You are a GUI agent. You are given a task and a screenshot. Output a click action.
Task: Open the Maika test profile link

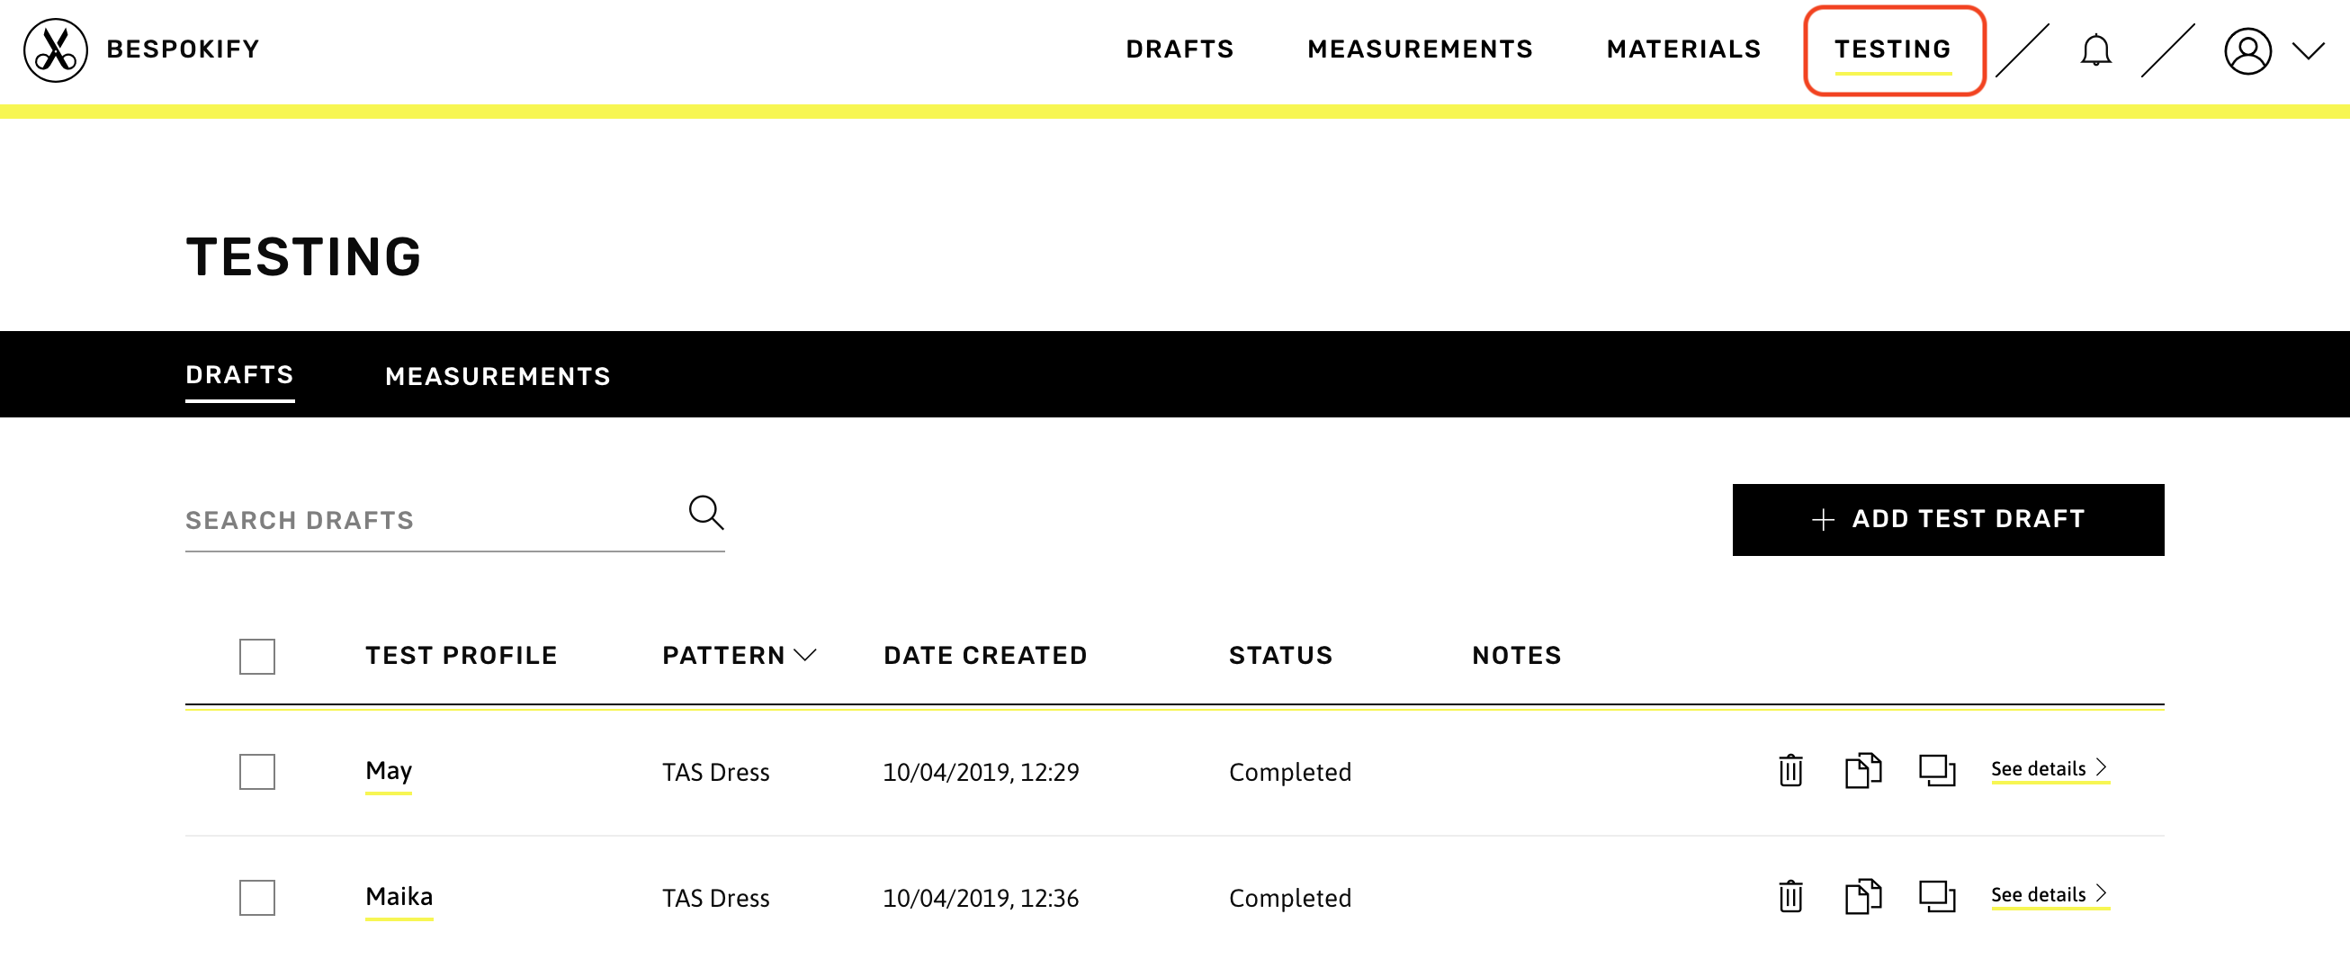[x=399, y=897]
